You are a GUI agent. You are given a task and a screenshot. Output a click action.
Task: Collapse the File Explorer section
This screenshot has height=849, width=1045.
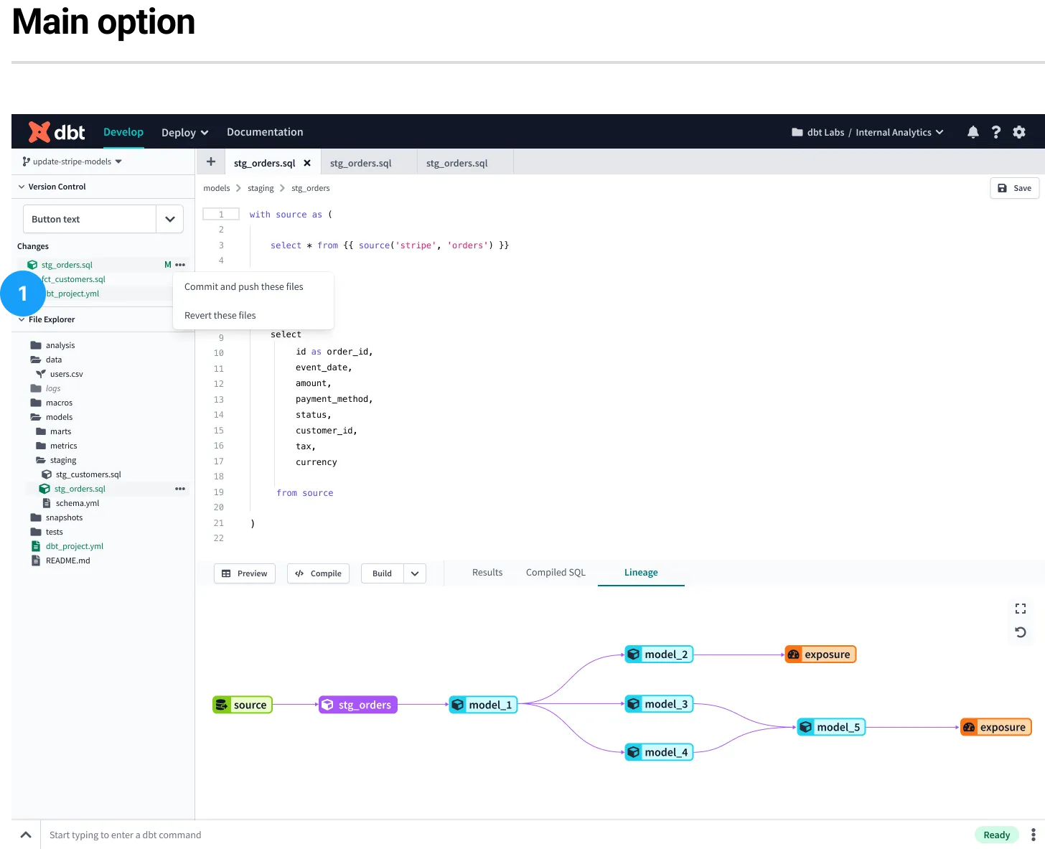(22, 319)
